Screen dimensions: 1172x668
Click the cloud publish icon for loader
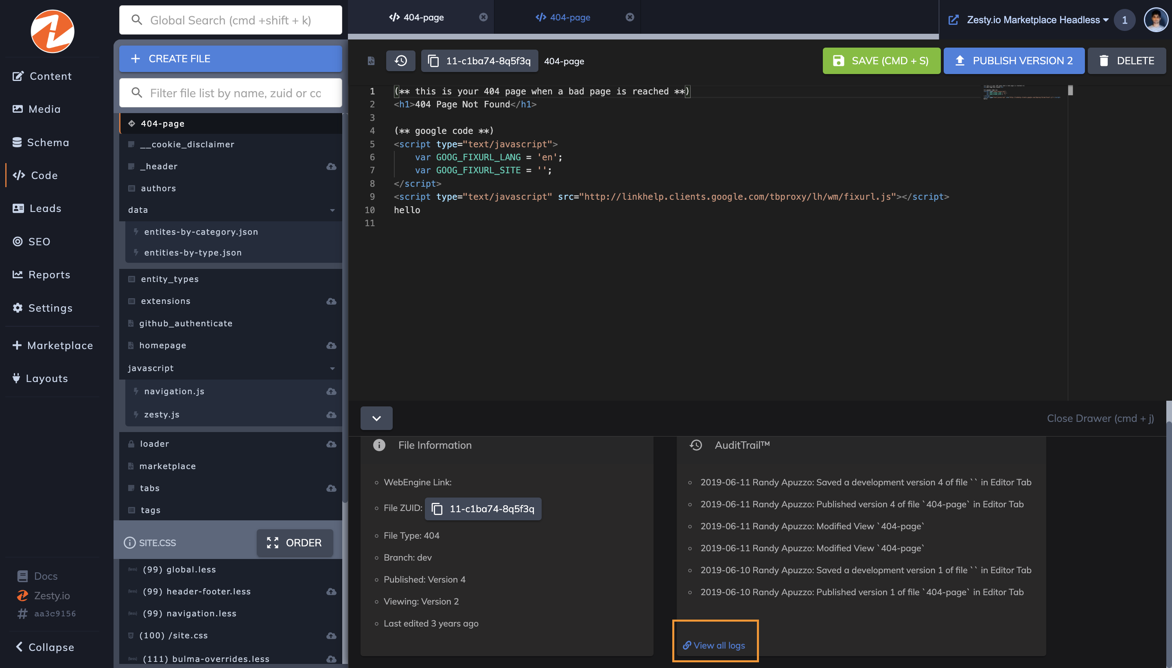click(x=331, y=444)
